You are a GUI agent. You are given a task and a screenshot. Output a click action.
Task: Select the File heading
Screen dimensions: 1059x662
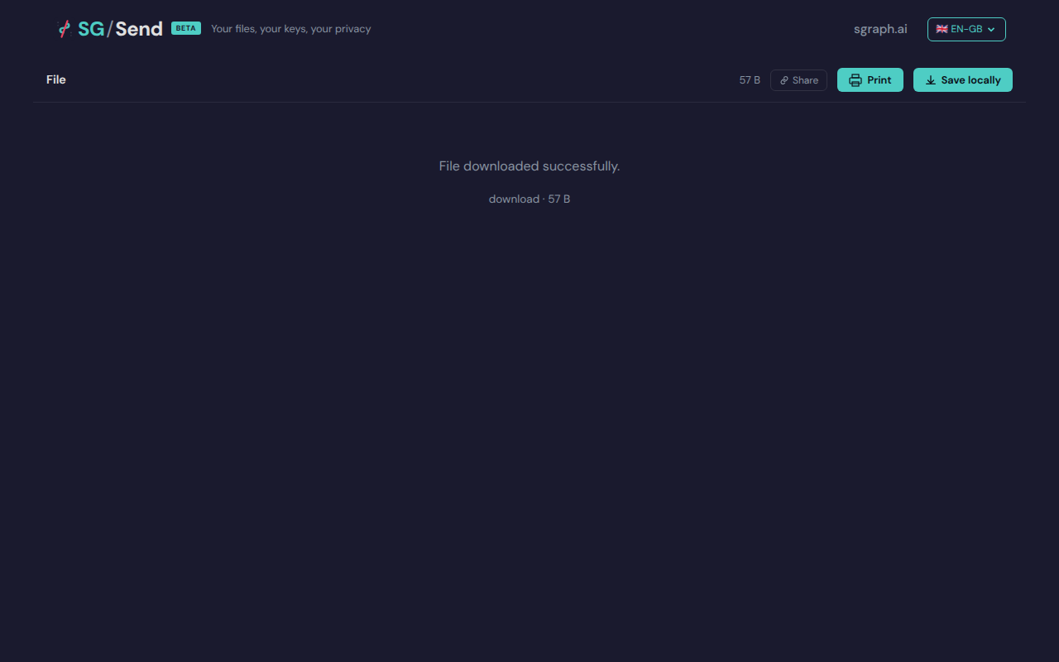56,79
